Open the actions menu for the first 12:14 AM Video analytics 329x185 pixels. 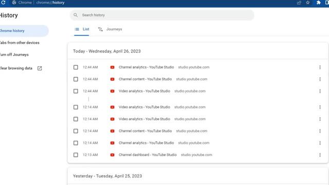pos(320,107)
